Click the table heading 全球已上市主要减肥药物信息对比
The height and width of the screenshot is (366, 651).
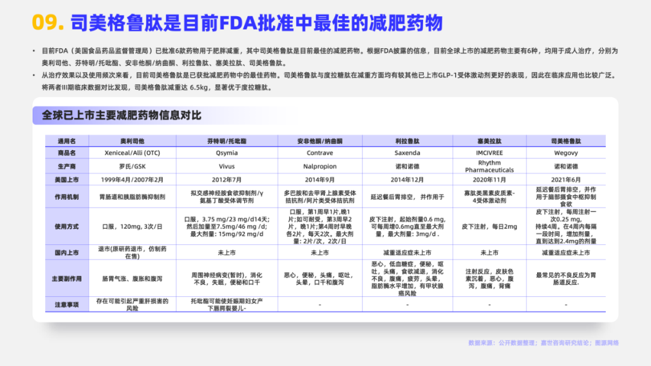(x=121, y=115)
